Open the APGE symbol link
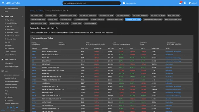The image size is (199, 112). pos(34,80)
